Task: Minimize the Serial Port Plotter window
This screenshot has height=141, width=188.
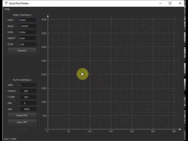Action: 161,3
